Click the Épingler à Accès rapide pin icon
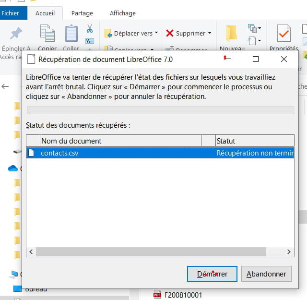307x300 pixels. click(16, 33)
